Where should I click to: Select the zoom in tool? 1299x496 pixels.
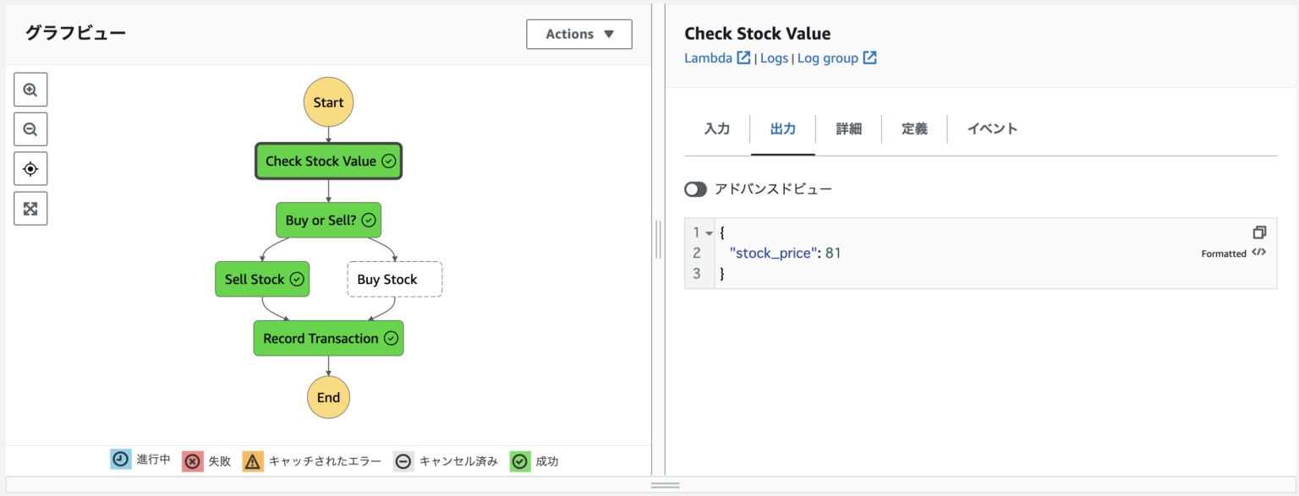coord(30,89)
